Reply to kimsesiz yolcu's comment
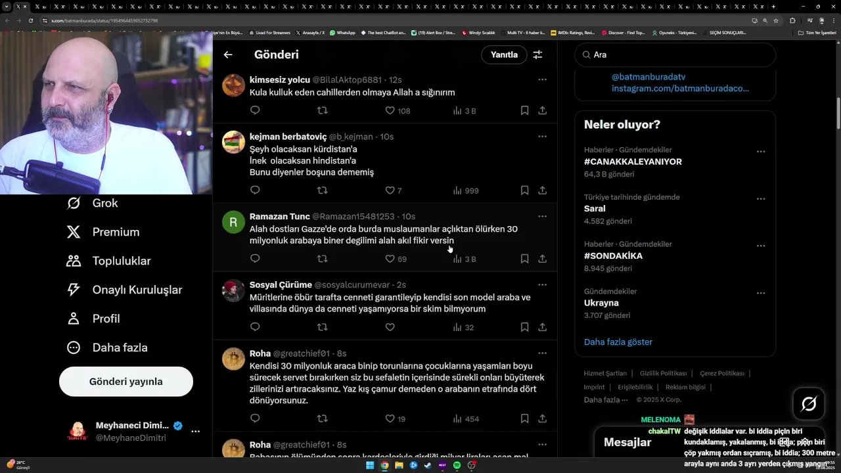841x473 pixels. click(x=255, y=110)
